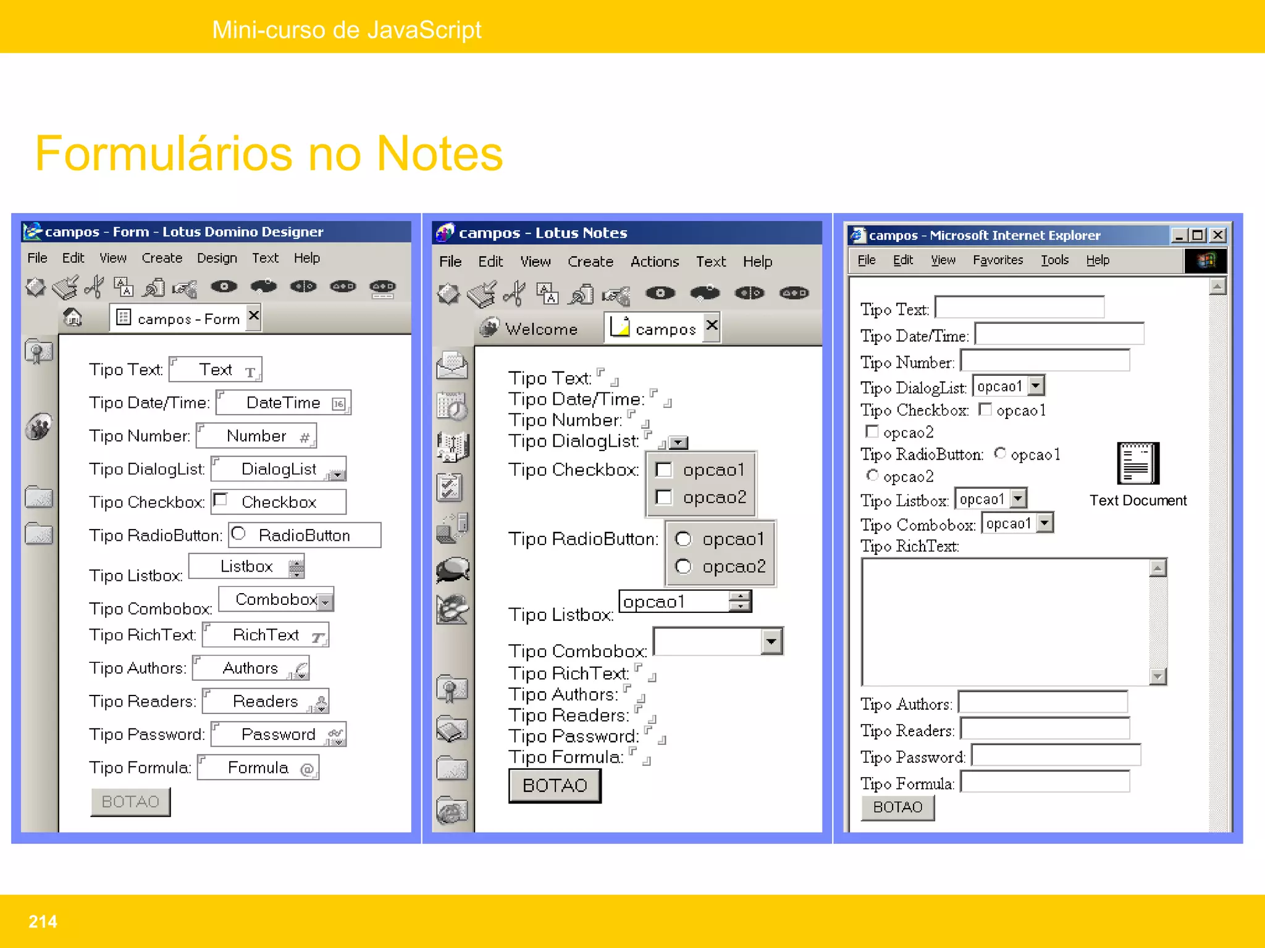Screen dimensions: 1265x948
Task: Open Favorites menu in Internet Explorer
Action: pyautogui.click(x=998, y=260)
